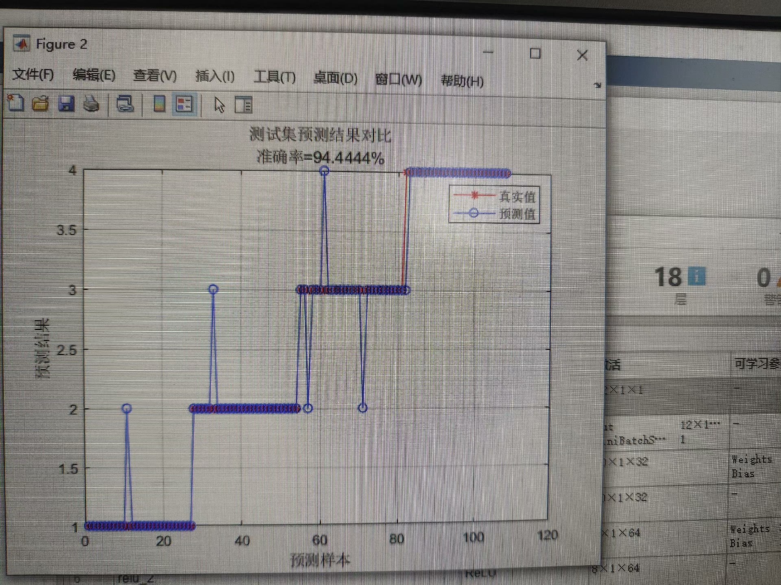Image resolution: width=781 pixels, height=585 pixels.
Task: Open the 编辑(E) menu
Action: [x=94, y=75]
